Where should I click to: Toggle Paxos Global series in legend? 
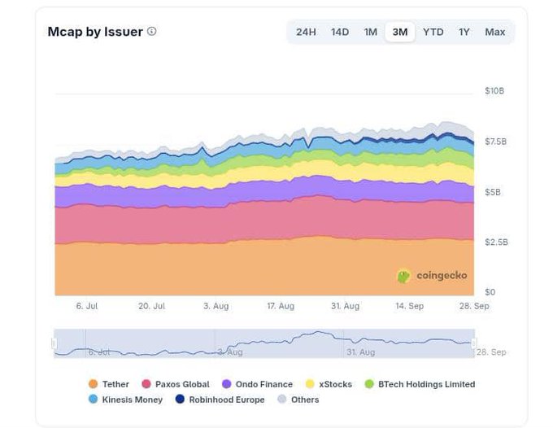(176, 384)
